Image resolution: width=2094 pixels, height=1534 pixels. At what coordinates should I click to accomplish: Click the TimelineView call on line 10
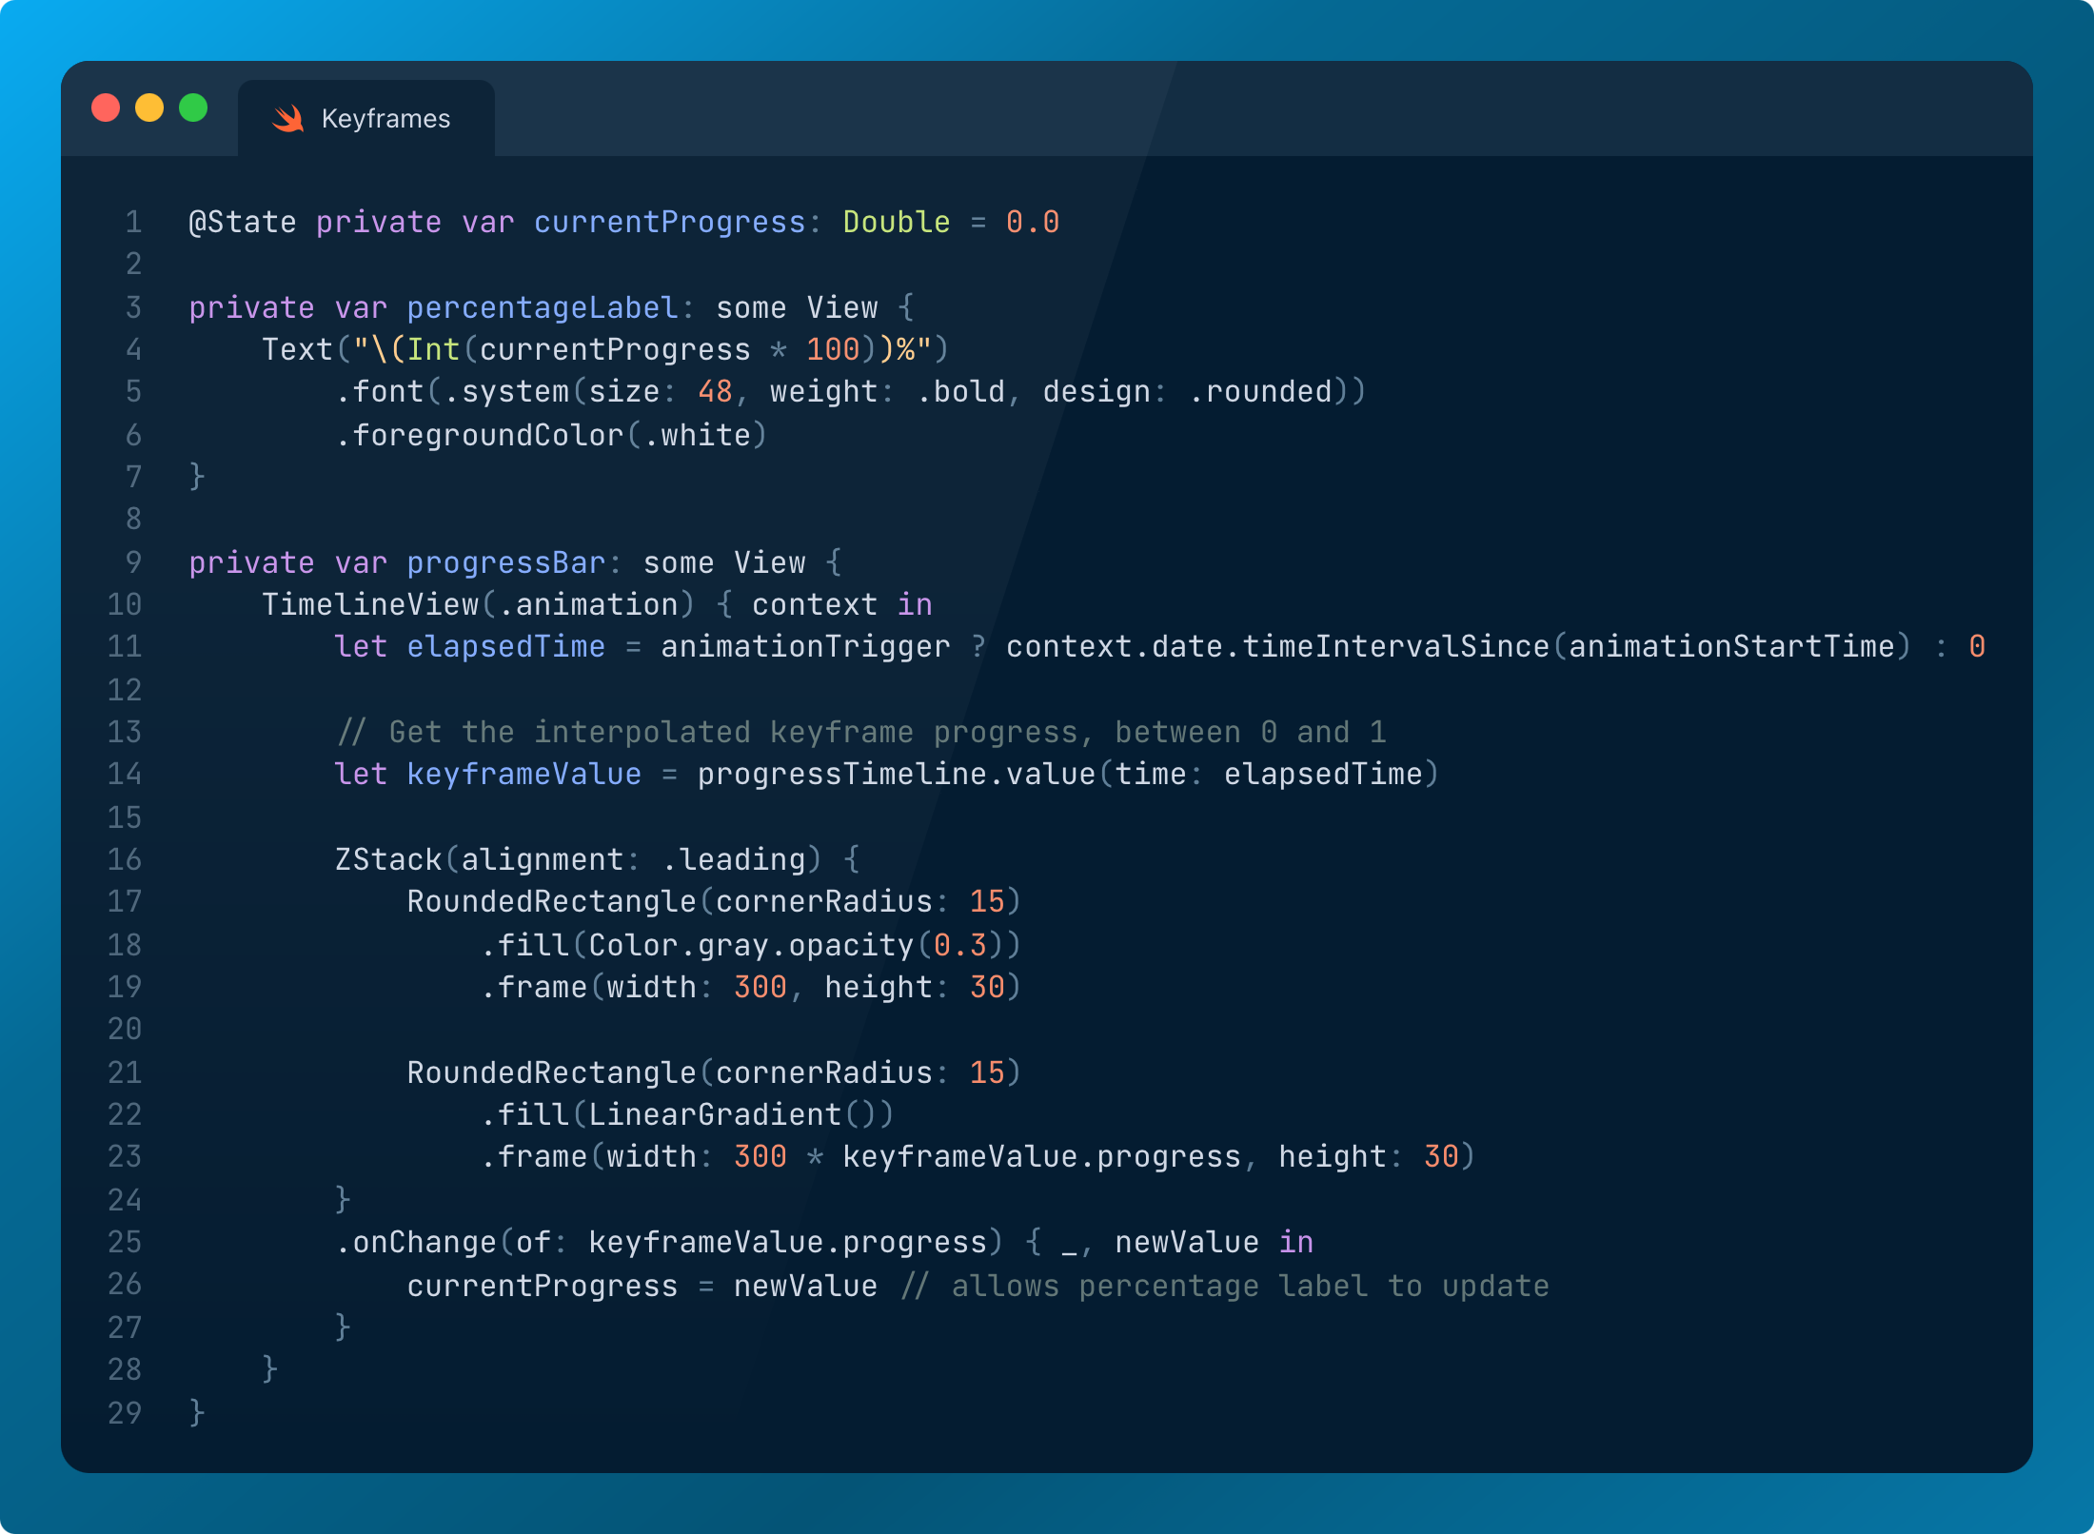(370, 605)
